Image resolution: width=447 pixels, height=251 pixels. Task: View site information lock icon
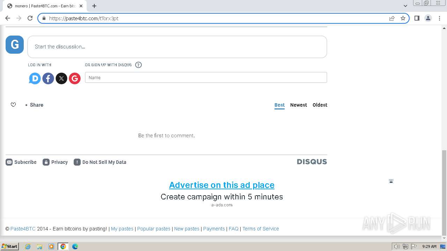point(44,18)
